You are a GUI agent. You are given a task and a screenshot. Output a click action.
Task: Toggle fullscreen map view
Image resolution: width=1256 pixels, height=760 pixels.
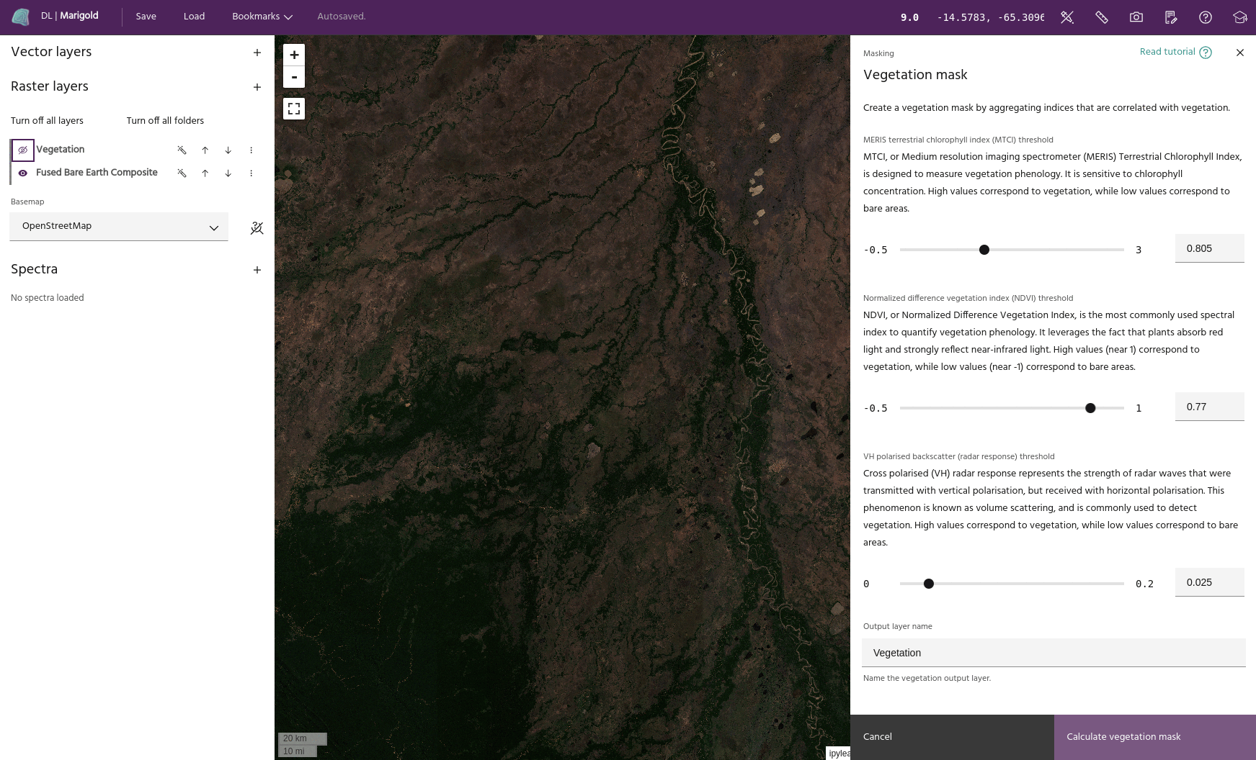[294, 109]
